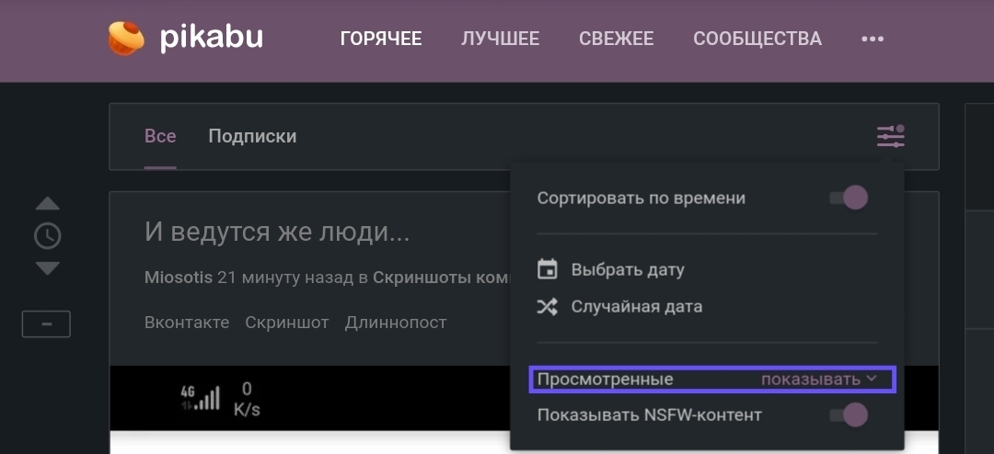Toggle the 'Показывать NSFW-контент' switch
The width and height of the screenshot is (994, 454).
pos(848,414)
